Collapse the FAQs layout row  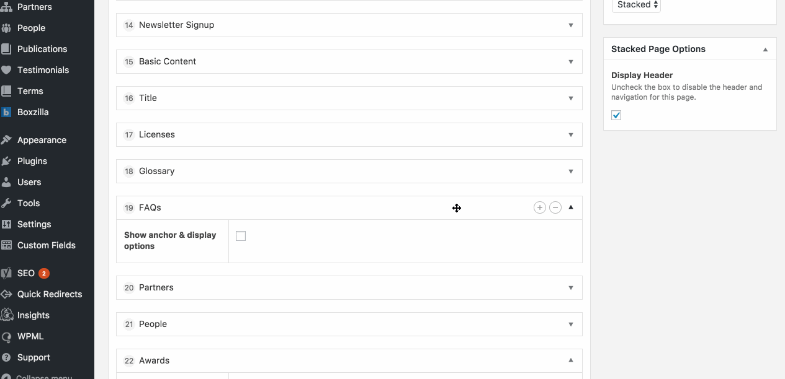(x=571, y=207)
